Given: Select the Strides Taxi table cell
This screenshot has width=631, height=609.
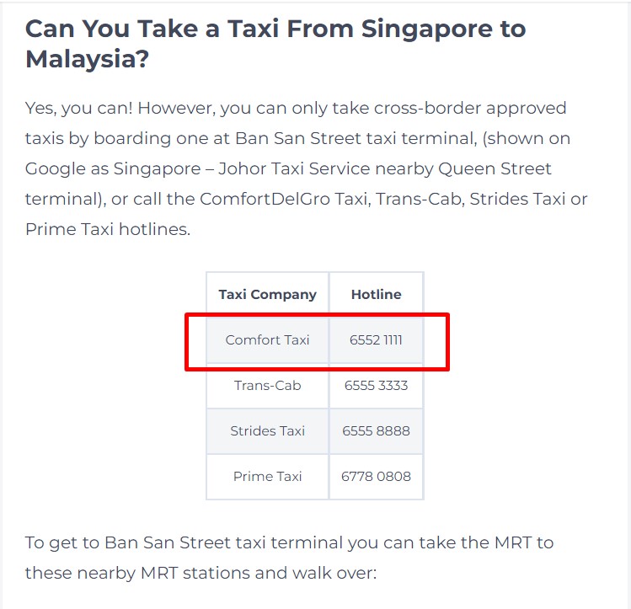Looking at the screenshot, I should (268, 430).
